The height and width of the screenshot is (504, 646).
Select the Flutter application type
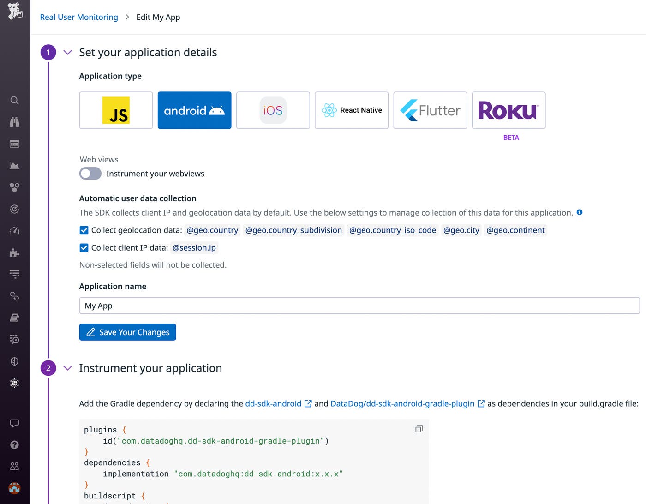click(430, 110)
